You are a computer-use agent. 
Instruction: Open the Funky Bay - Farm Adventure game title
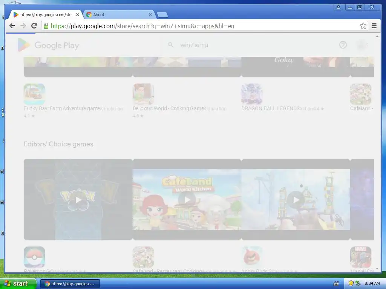62,108
